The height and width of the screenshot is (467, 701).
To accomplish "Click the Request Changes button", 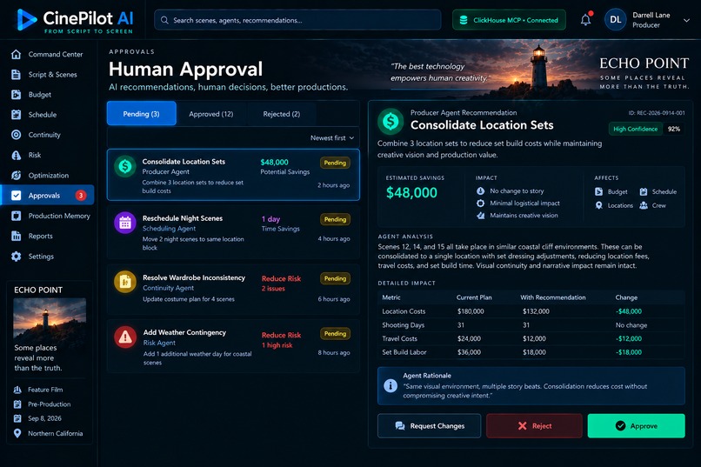I will tap(429, 425).
